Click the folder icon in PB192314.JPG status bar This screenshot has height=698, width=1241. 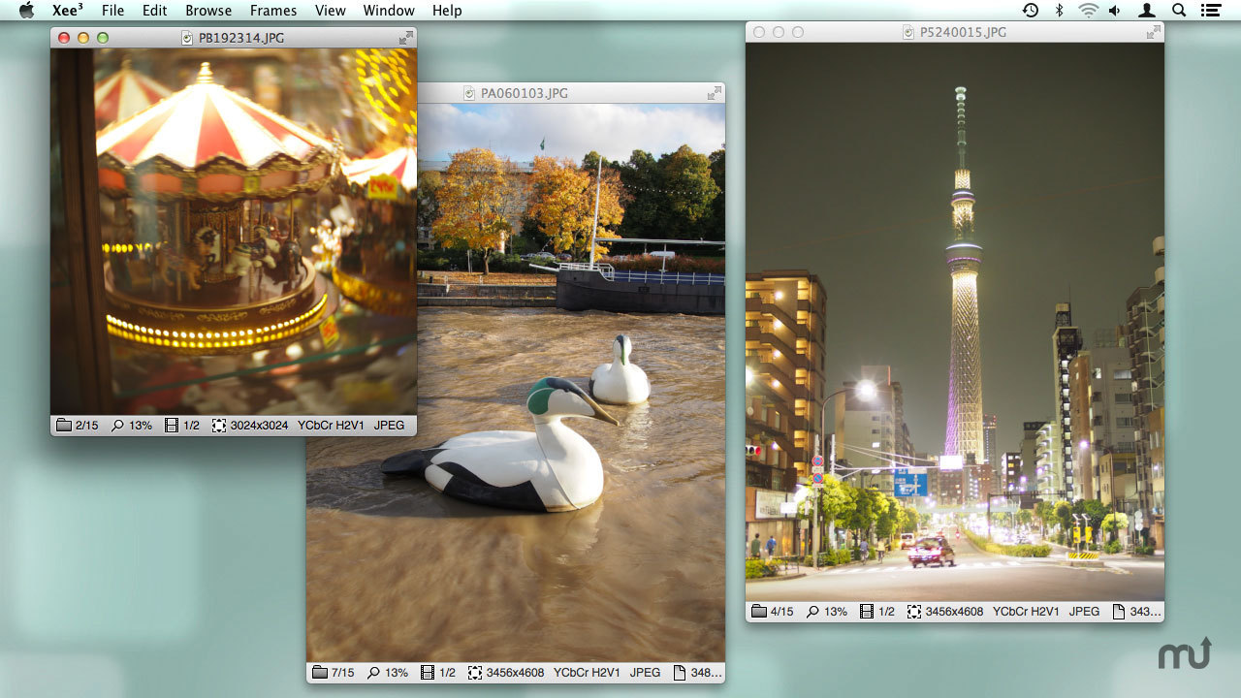(x=64, y=425)
